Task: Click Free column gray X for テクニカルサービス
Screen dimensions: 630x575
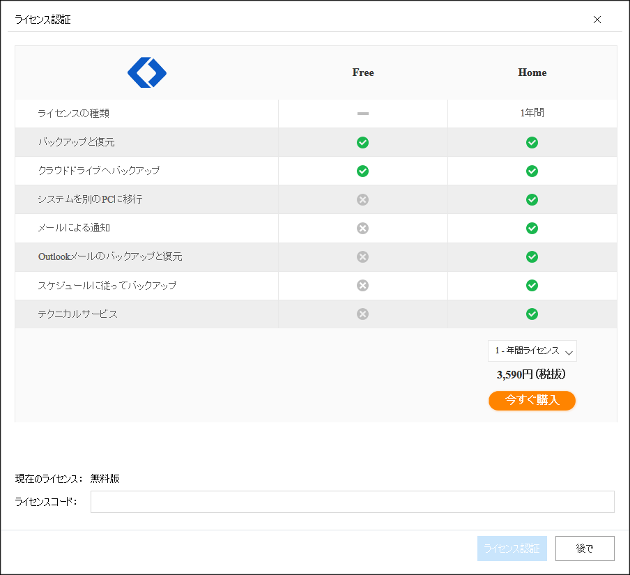Action: pyautogui.click(x=362, y=314)
